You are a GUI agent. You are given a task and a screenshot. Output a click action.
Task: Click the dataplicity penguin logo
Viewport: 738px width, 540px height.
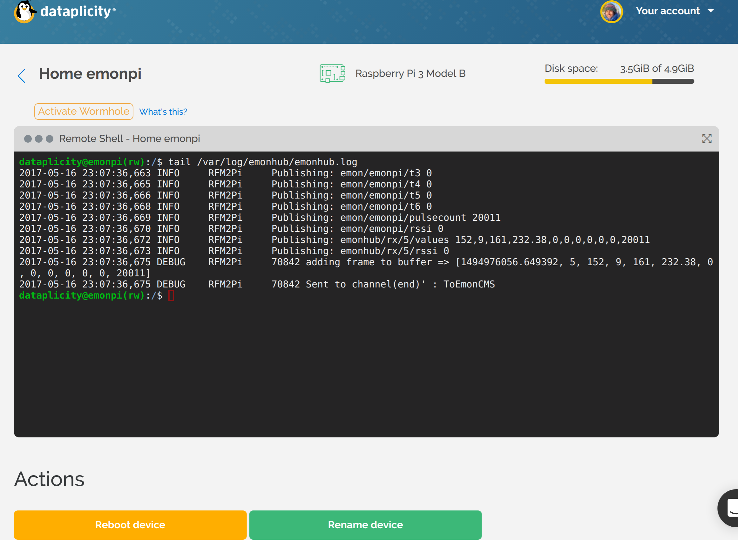tap(24, 12)
